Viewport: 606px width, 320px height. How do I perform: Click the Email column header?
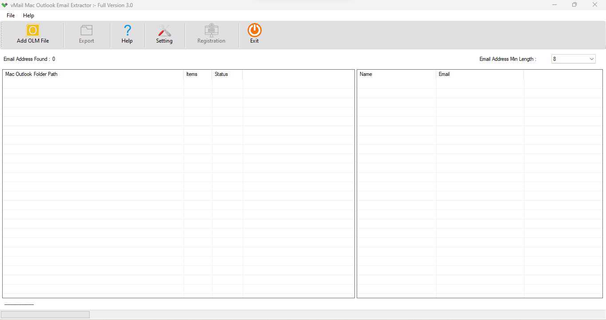pos(480,74)
